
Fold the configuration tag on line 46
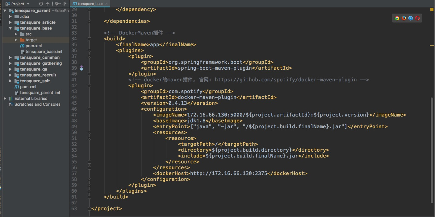(89, 109)
